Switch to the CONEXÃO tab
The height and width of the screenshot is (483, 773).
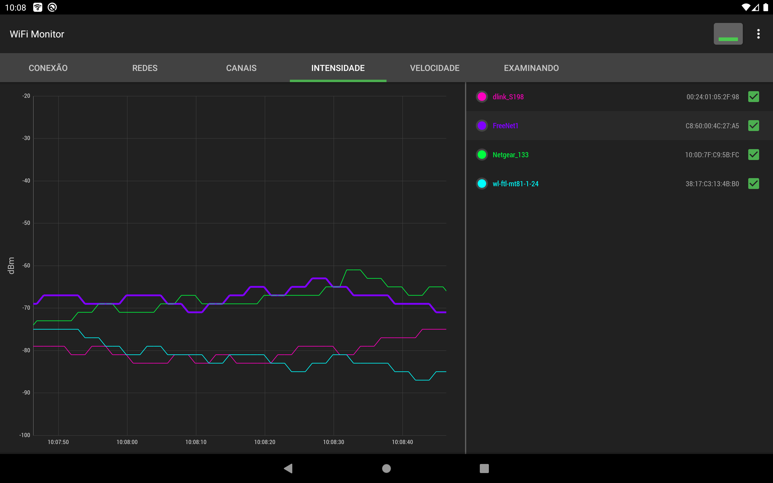48,68
